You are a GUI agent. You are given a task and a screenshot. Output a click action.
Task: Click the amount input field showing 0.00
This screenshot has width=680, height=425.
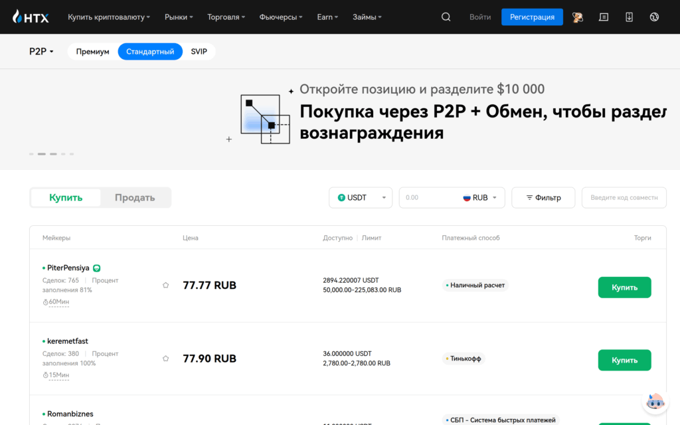(430, 198)
